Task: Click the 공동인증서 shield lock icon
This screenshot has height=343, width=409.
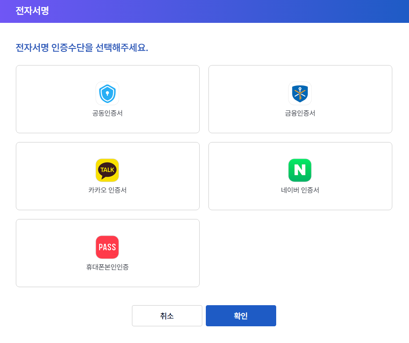Action: coord(107,93)
